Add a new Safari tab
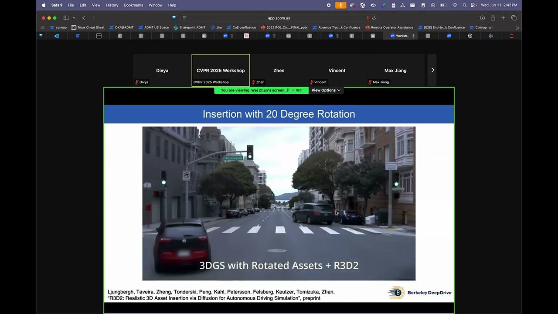This screenshot has width=558, height=314. [x=503, y=18]
